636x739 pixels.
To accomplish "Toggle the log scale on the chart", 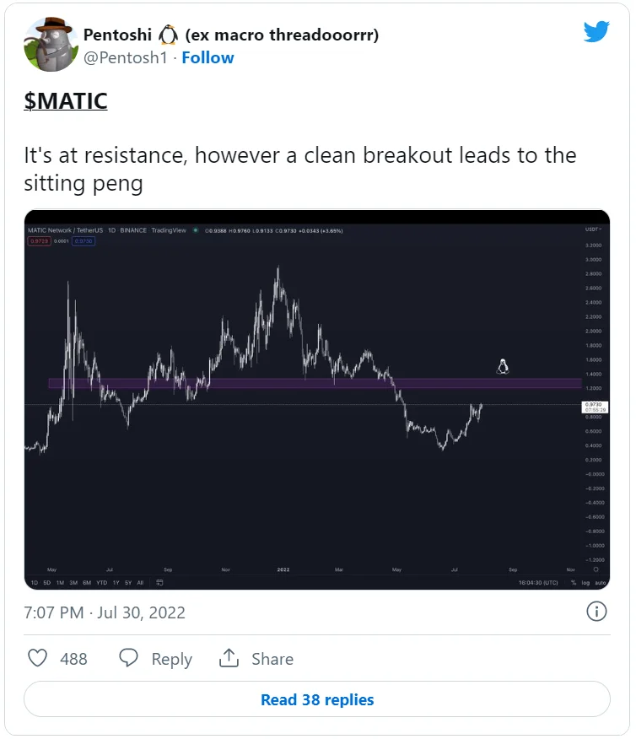I will pos(587,582).
